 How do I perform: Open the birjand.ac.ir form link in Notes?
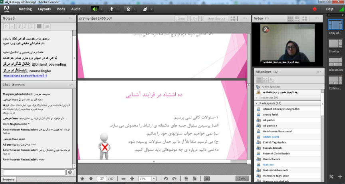click(x=25, y=76)
